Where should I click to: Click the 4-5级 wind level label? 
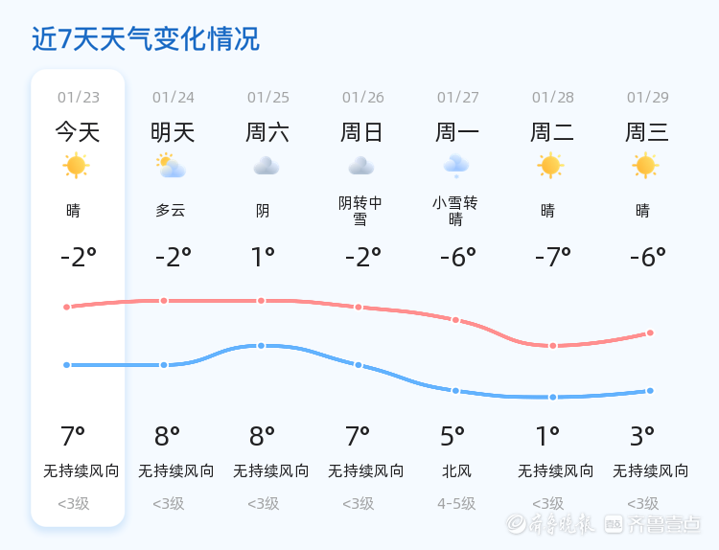pyautogui.click(x=456, y=503)
